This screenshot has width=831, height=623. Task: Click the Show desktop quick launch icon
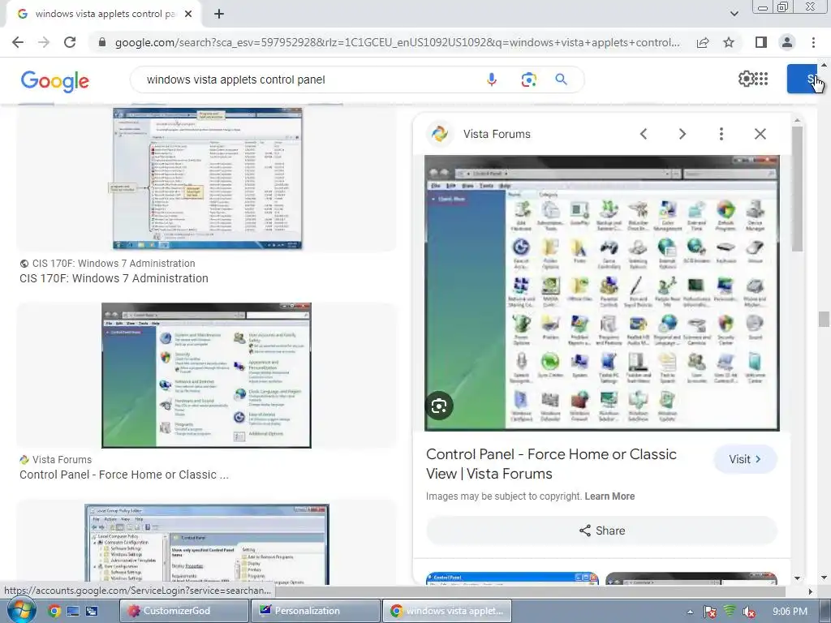[x=72, y=611]
